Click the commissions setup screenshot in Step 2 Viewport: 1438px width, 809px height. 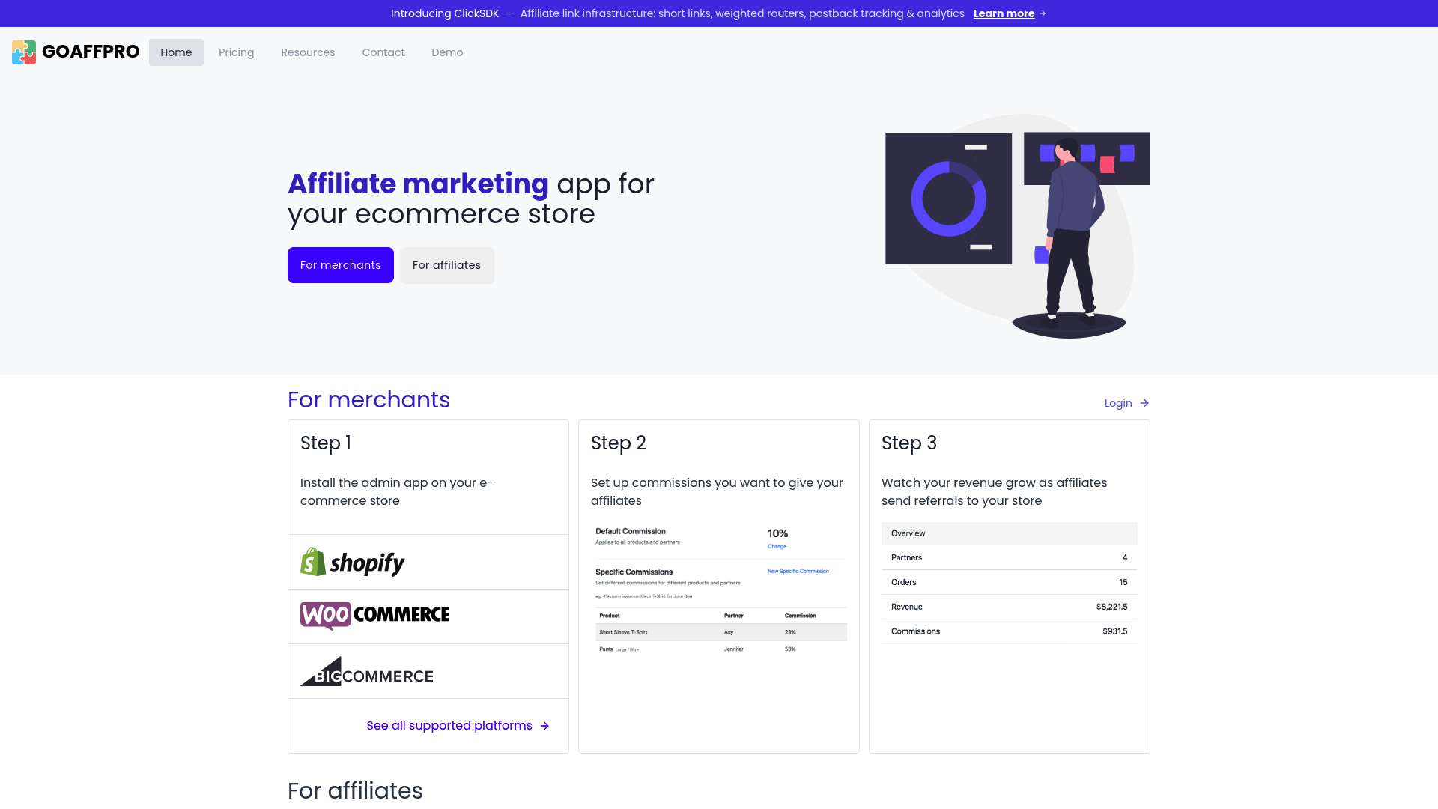(720, 590)
